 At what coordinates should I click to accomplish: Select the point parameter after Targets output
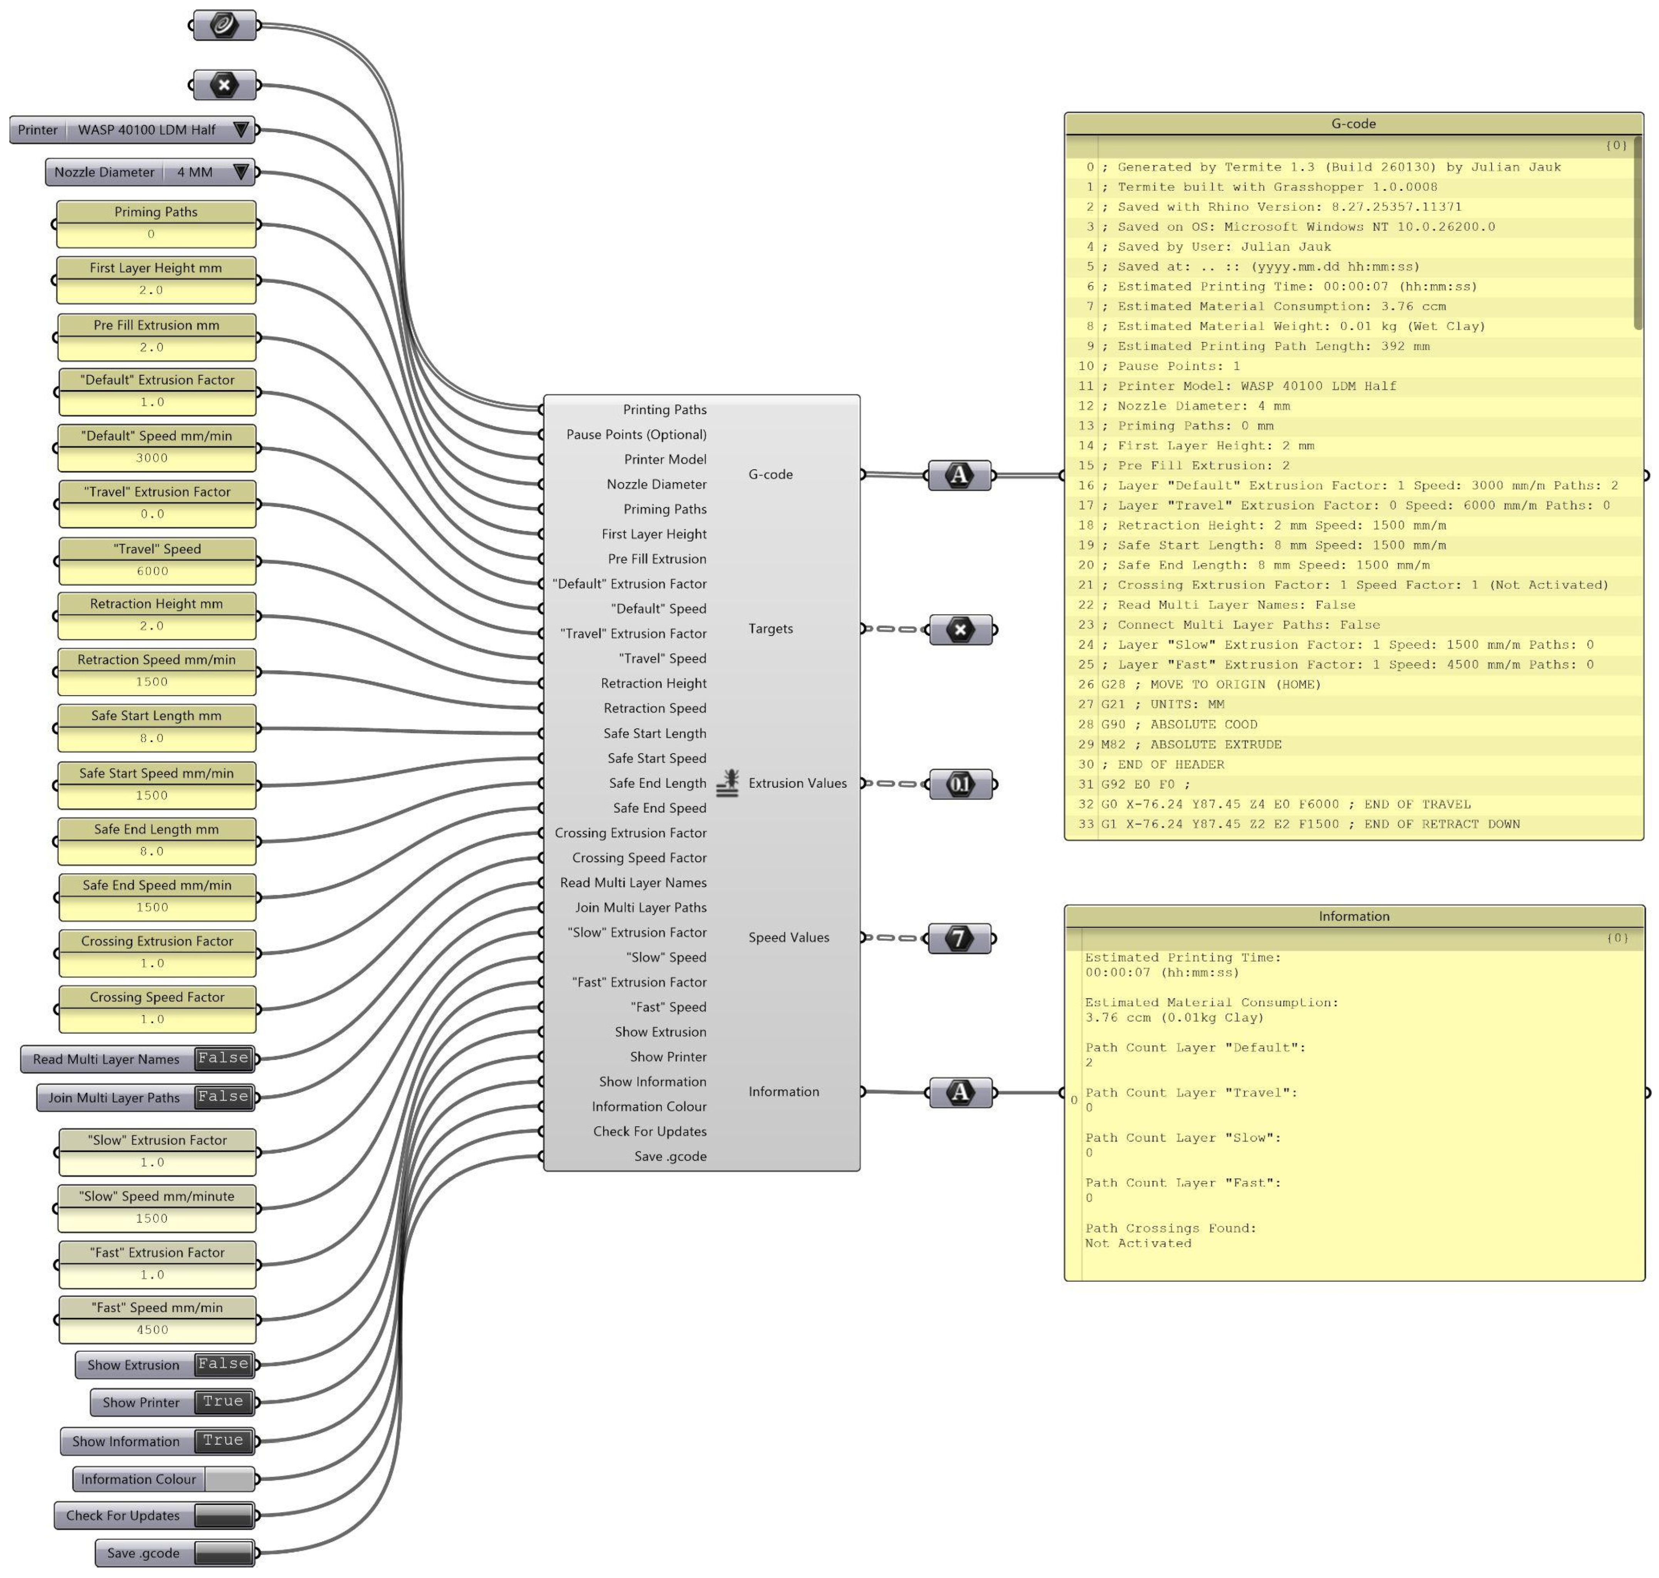(x=961, y=630)
